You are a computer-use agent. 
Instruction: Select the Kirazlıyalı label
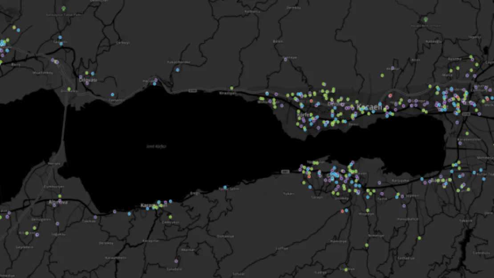pyautogui.click(x=228, y=93)
